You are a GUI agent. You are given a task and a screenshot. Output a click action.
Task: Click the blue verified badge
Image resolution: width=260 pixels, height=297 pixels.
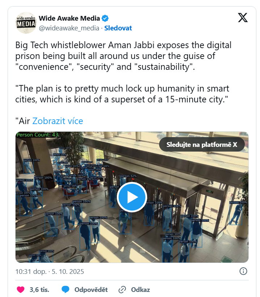pyautogui.click(x=105, y=18)
